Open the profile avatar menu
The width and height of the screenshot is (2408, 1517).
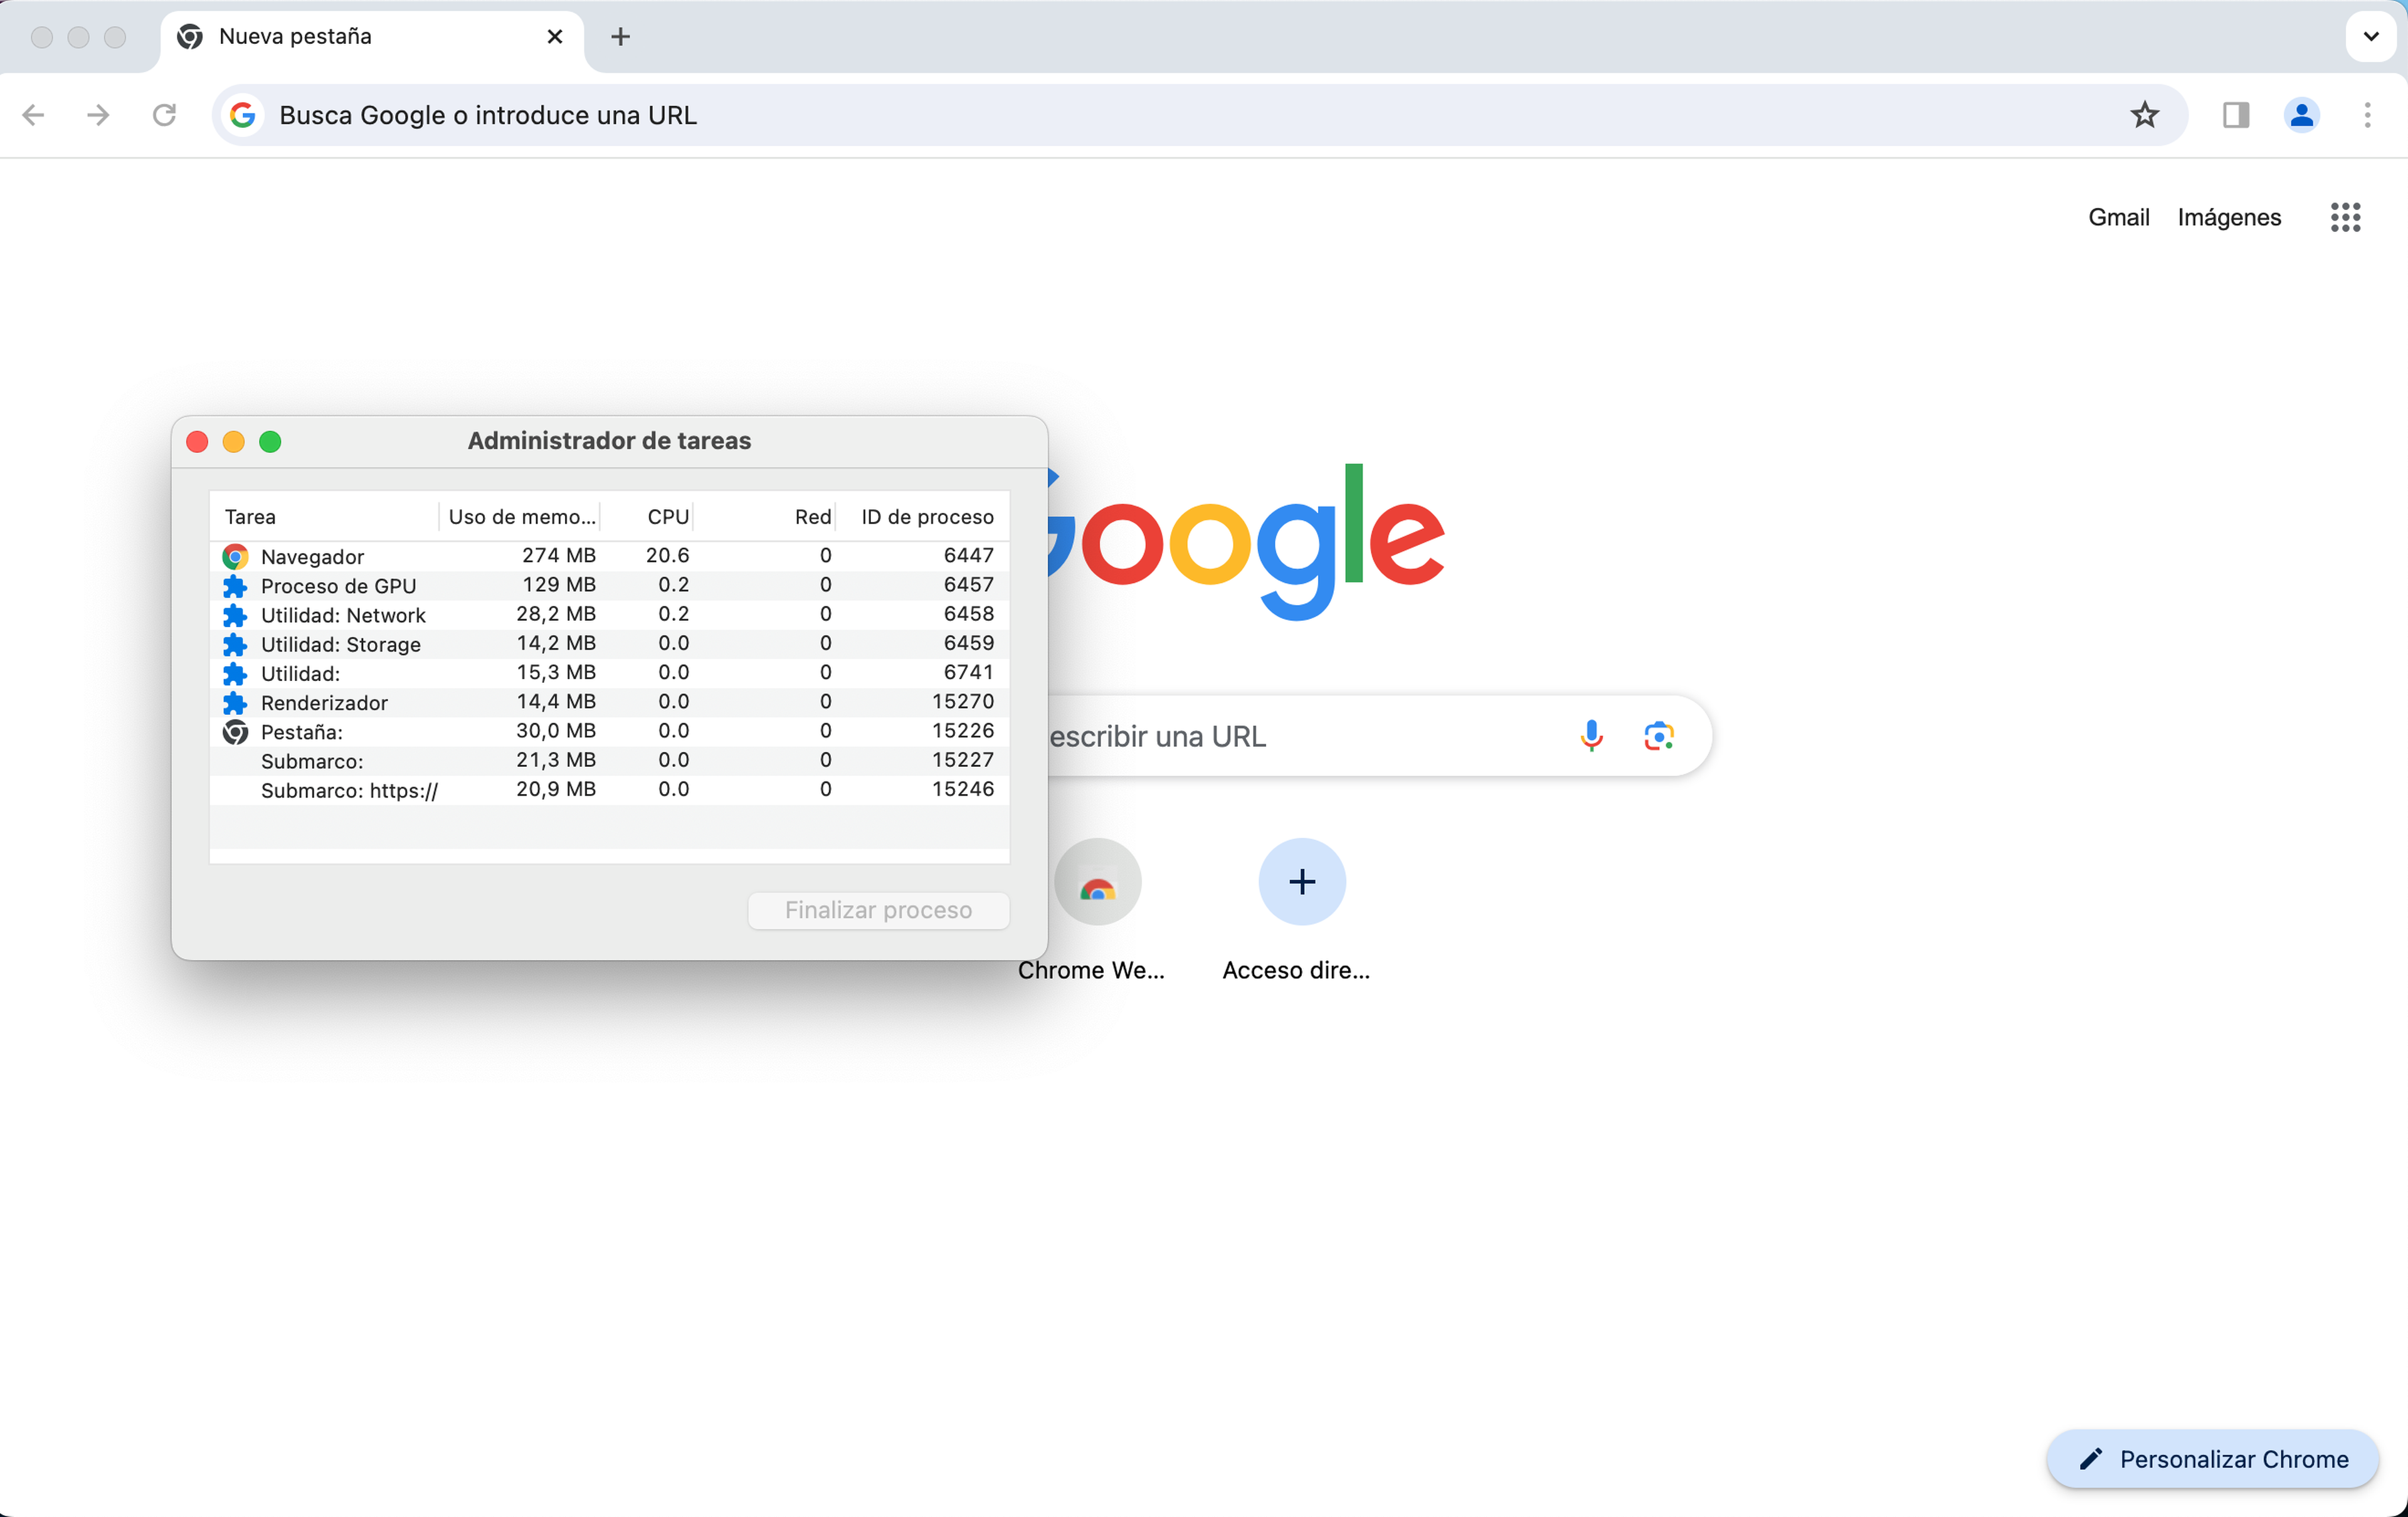[2301, 115]
